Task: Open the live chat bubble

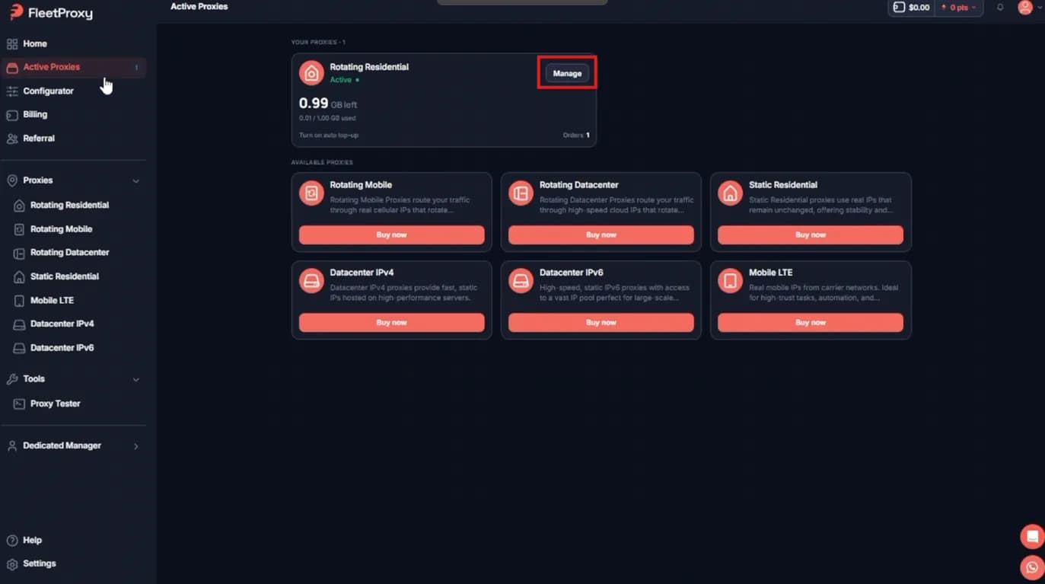Action: (x=1032, y=537)
